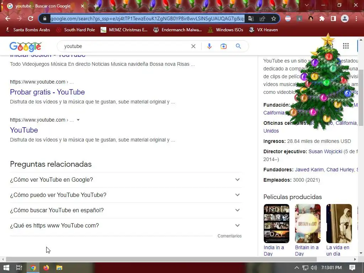Open the Chrome three-dot menu
The image size is (364, 273).
pyautogui.click(x=356, y=18)
